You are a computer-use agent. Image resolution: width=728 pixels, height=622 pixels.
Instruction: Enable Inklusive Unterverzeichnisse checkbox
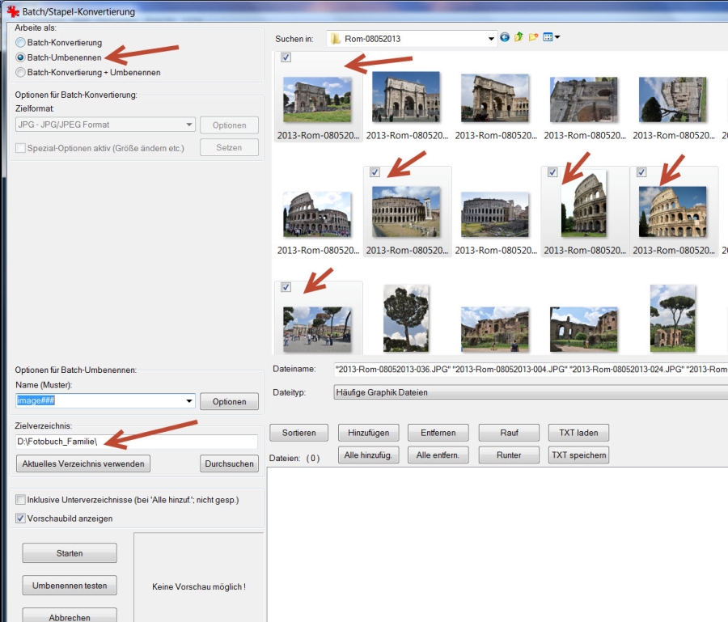pos(21,500)
